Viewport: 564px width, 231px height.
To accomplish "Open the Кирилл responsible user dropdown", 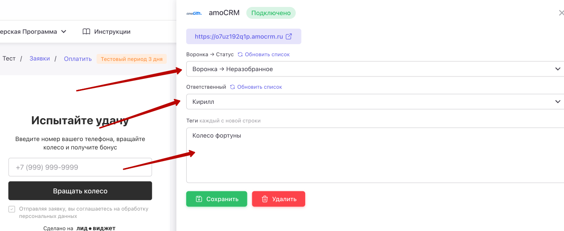I will pyautogui.click(x=375, y=102).
